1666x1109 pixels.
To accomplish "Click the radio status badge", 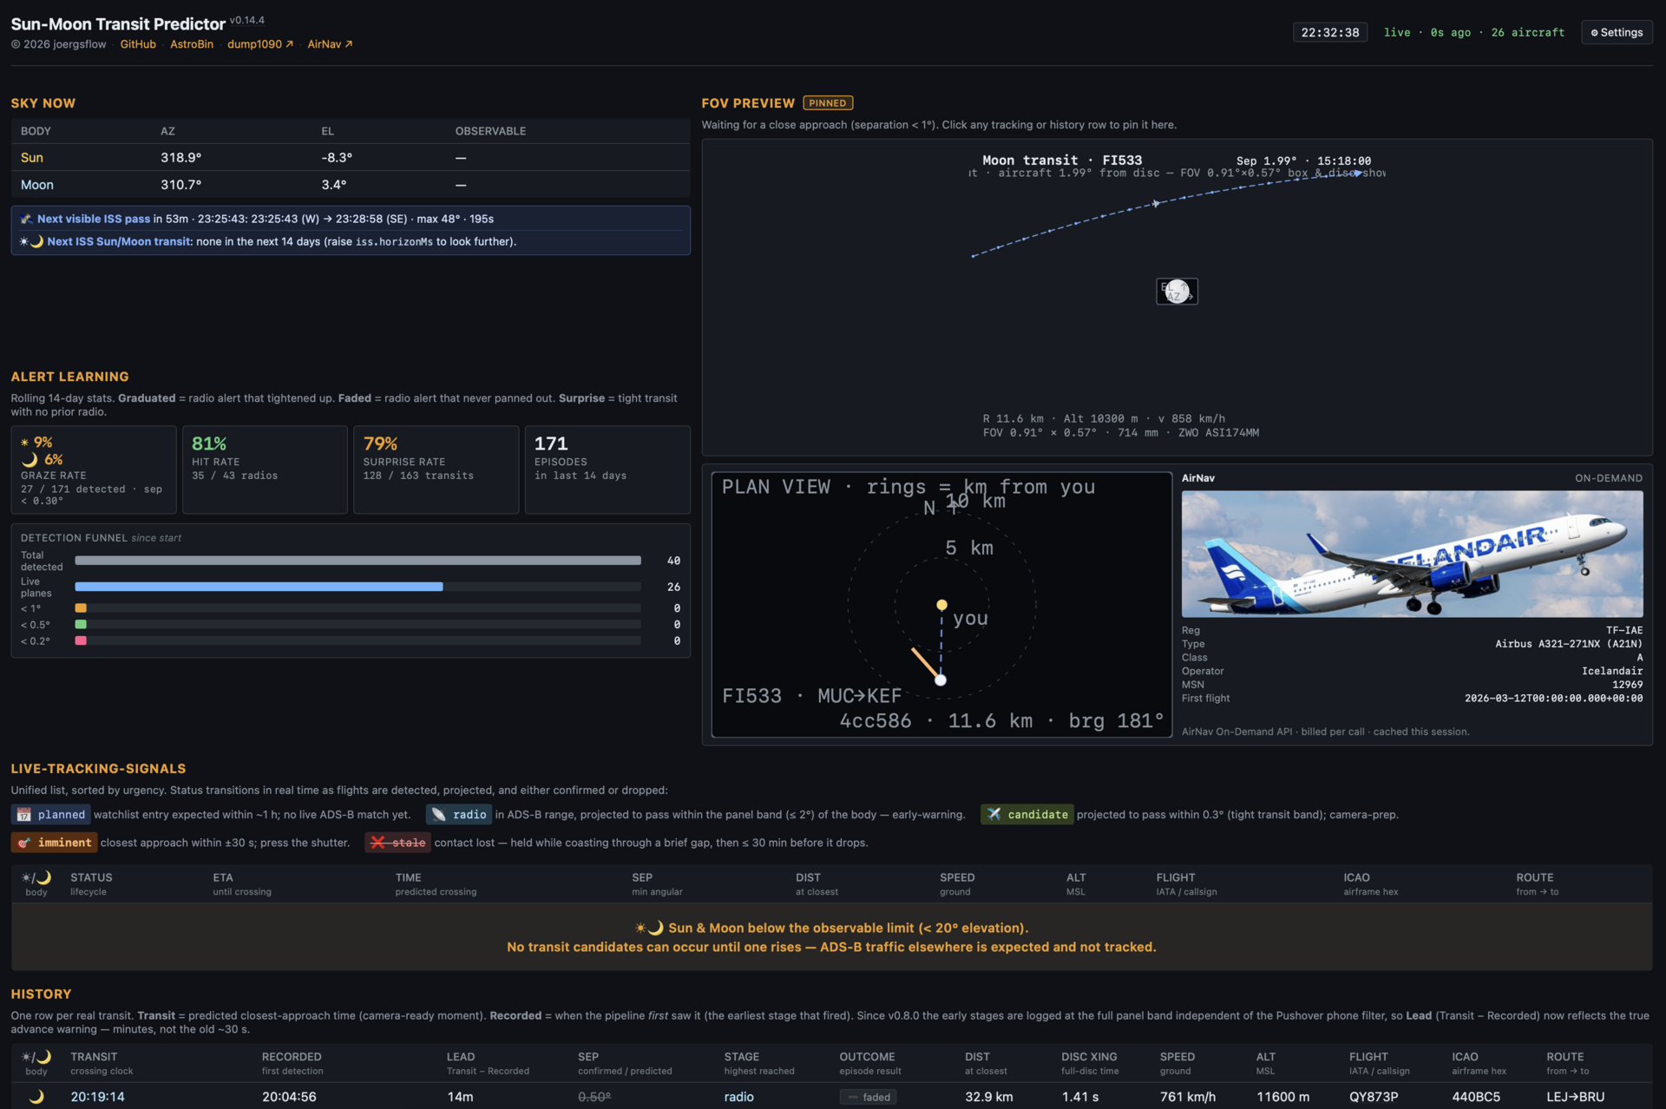I will pyautogui.click(x=459, y=815).
